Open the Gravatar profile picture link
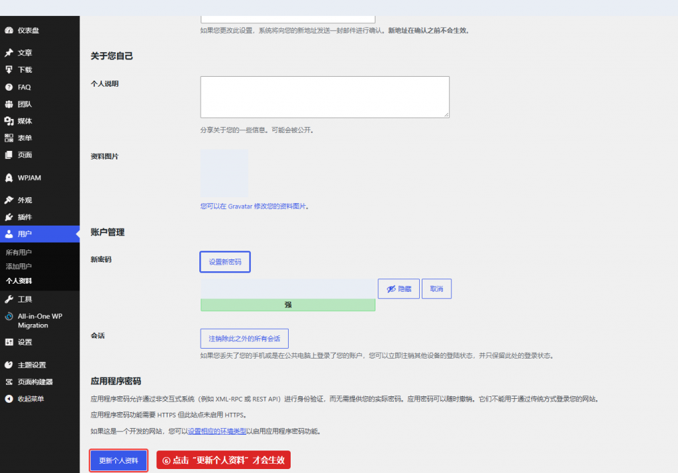This screenshot has height=473, width=678. click(254, 206)
